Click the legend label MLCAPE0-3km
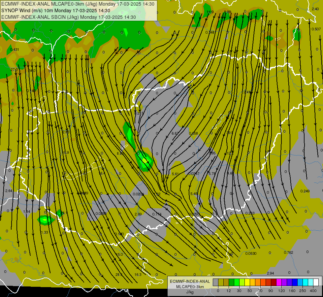Viewport: 323px width, 297px height. click(x=190, y=287)
